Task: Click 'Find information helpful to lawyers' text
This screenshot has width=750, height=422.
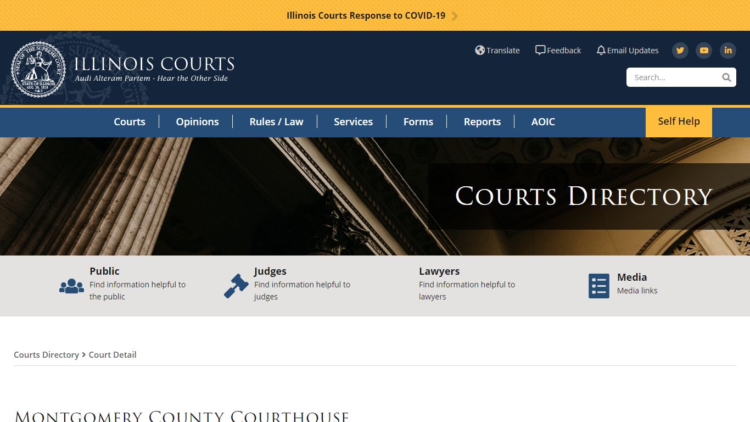Action: 467,291
